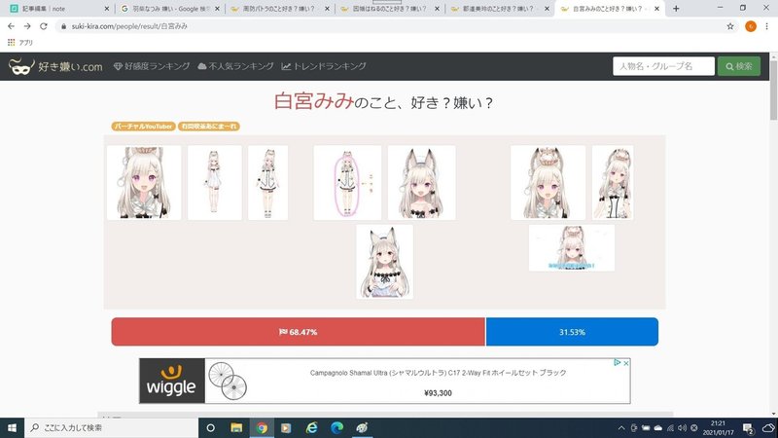Expand the hidden system tray icons
The width and height of the screenshot is (778, 438).
coord(621,428)
